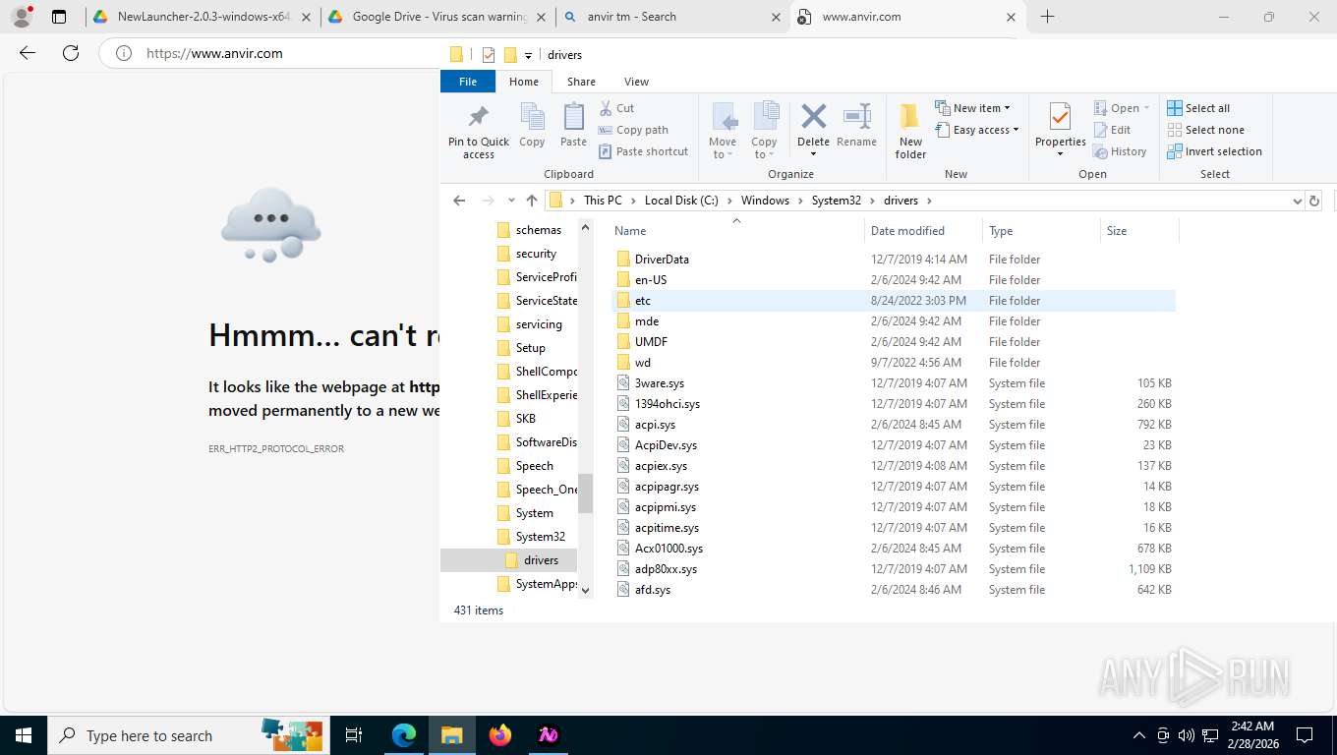1337x755 pixels.
Task: Click Windows in the address breadcrumb
Action: point(765,201)
